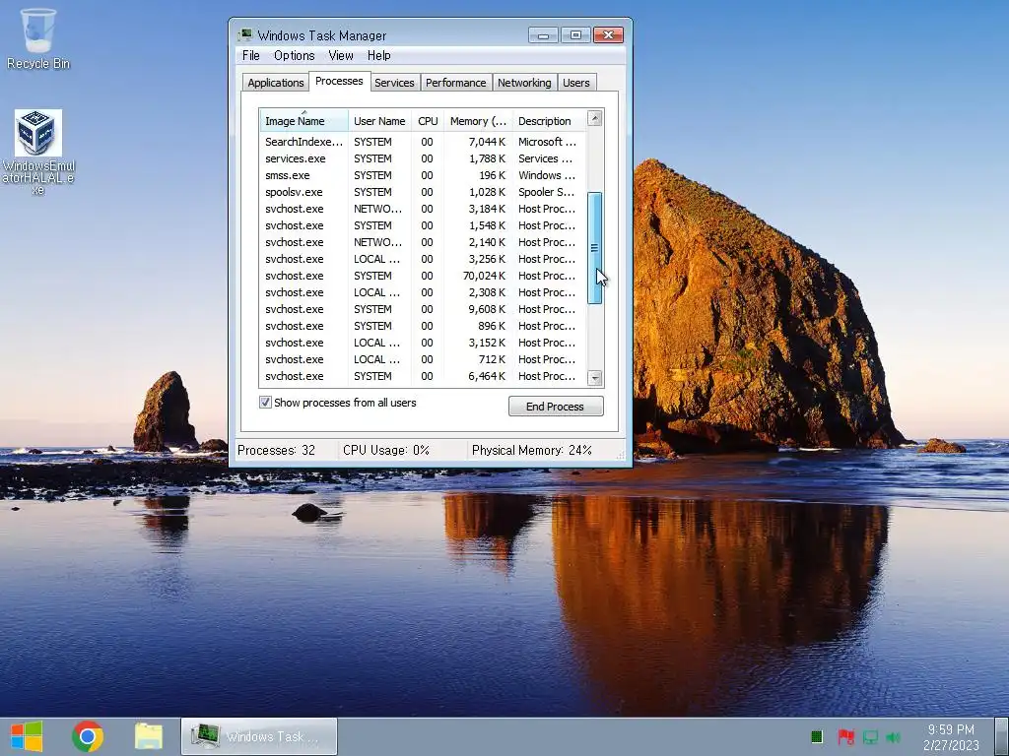Sort by the User Name column header

(379, 121)
